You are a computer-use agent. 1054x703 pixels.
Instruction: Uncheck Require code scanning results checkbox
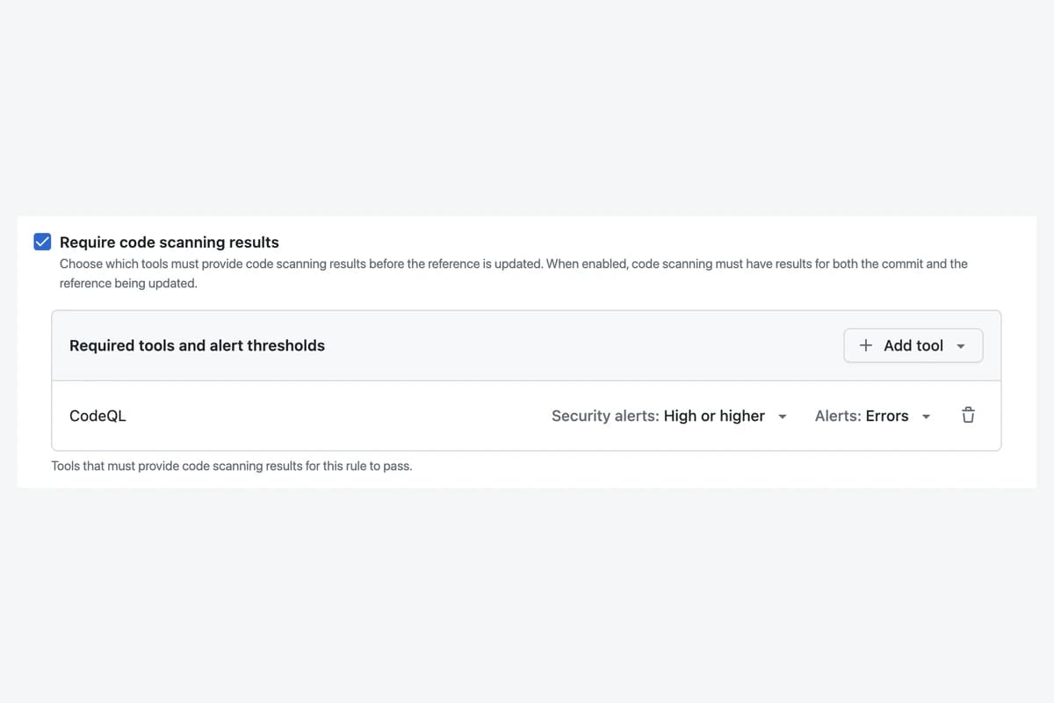[x=42, y=242]
